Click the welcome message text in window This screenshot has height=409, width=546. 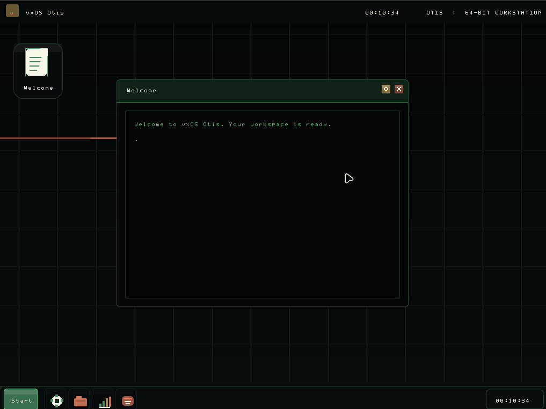(x=232, y=125)
